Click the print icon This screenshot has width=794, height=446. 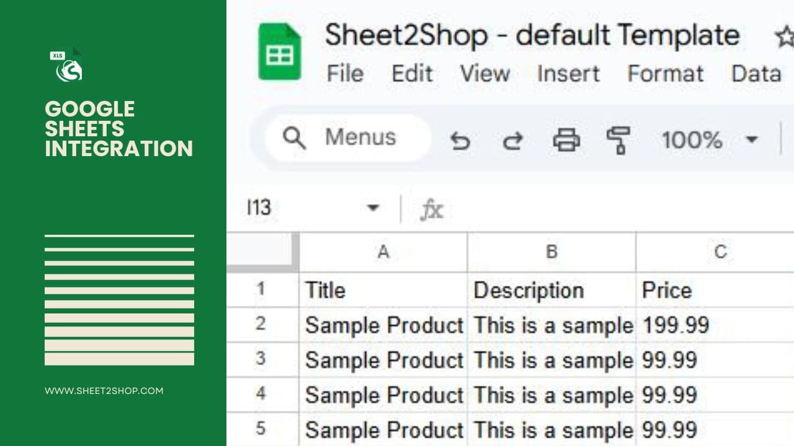click(x=566, y=140)
